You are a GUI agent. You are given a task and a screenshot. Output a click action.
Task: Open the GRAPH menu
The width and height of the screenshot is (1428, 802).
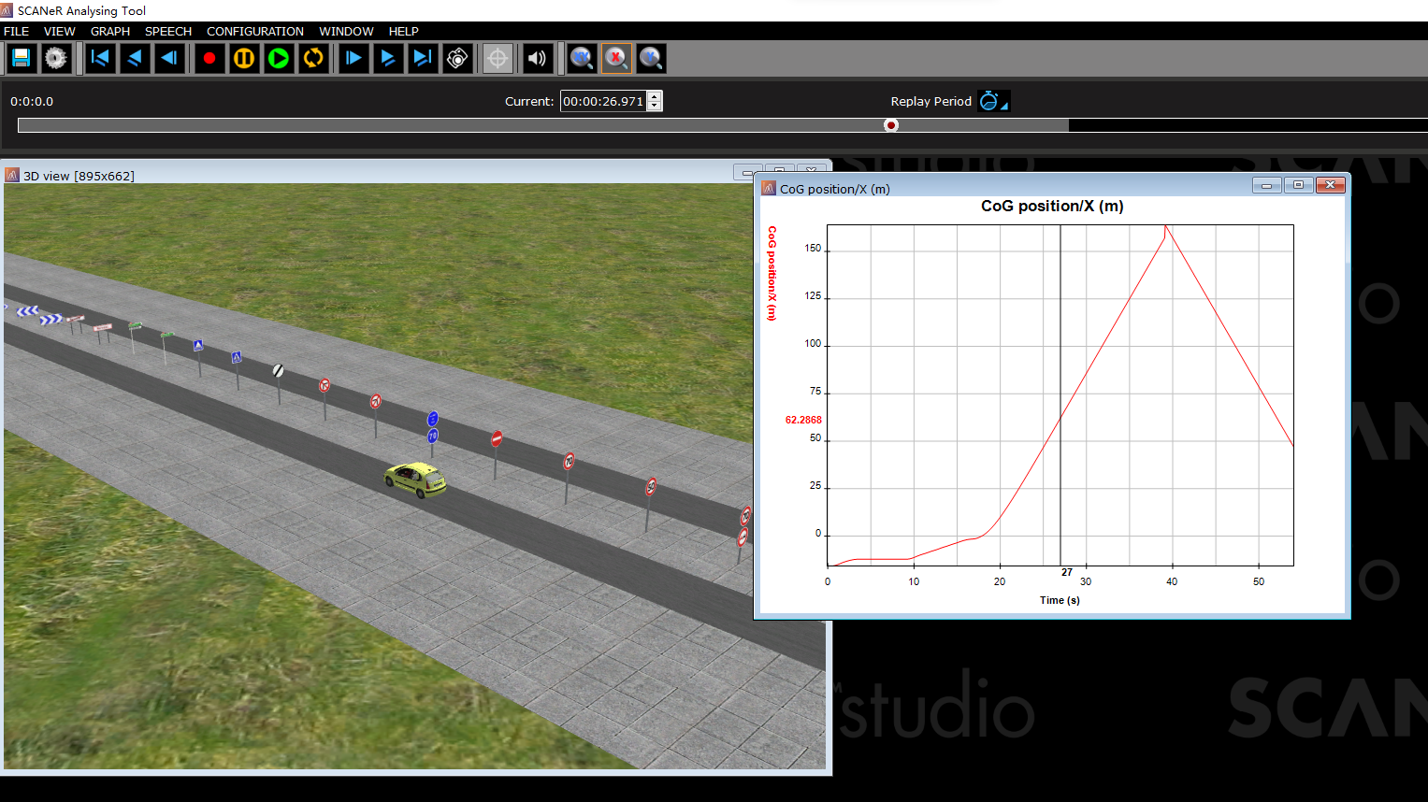tap(110, 31)
